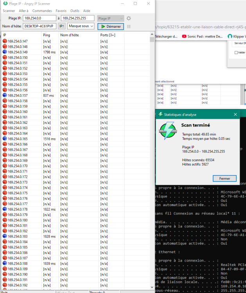Select the row for IP 169.254.0.149
This screenshot has width=246, height=293.
click(76, 52)
